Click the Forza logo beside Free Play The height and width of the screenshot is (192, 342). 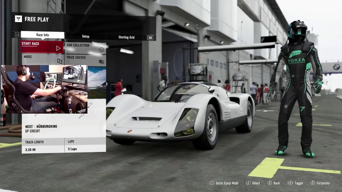18,19
